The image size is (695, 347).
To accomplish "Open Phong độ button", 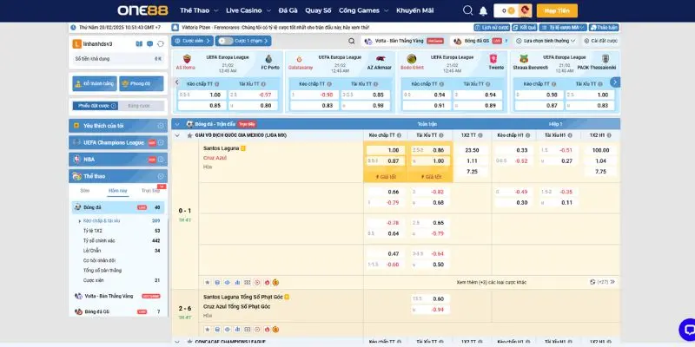I will (x=142, y=83).
